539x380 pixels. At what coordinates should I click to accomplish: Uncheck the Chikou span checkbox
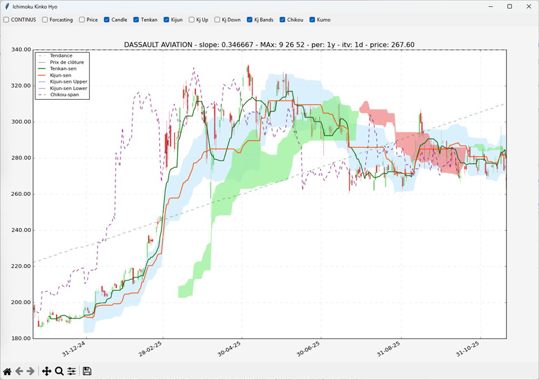(283, 20)
